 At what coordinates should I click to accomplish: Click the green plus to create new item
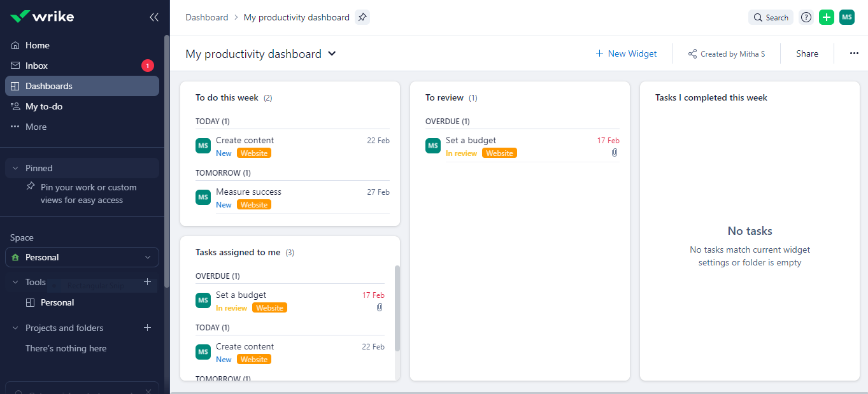pyautogui.click(x=826, y=17)
